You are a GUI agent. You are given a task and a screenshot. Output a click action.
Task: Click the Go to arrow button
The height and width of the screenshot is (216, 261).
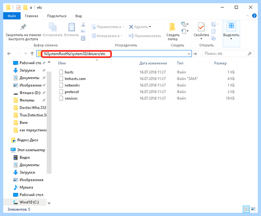pos(195,54)
